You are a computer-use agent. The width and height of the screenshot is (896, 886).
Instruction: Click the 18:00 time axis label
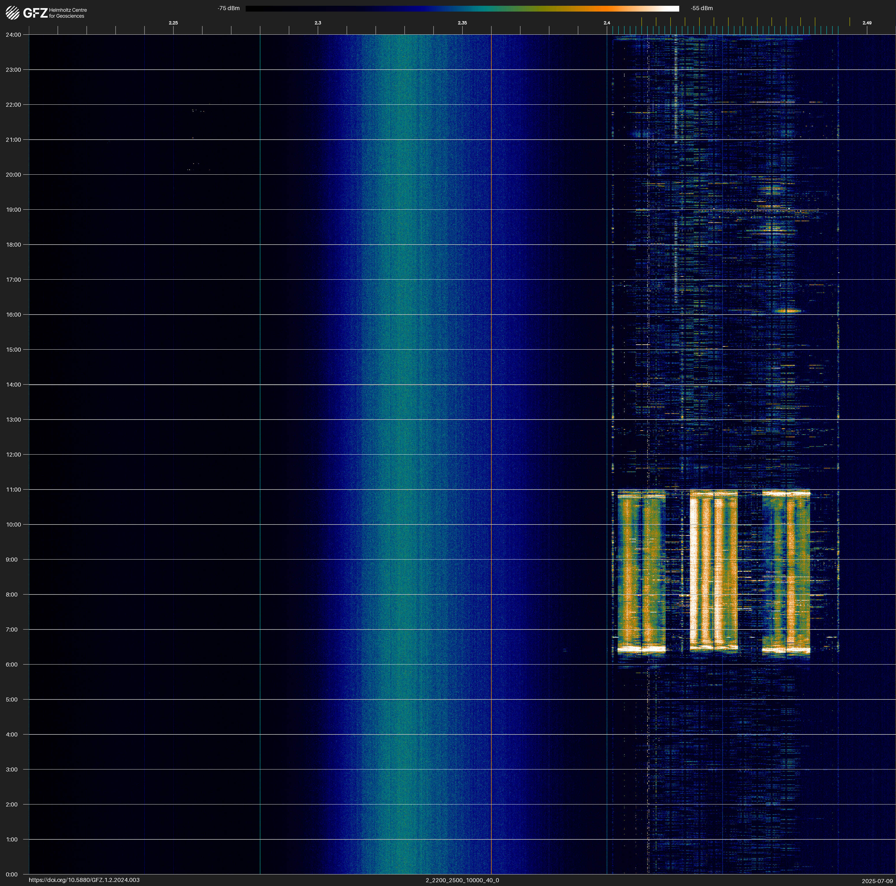(14, 244)
